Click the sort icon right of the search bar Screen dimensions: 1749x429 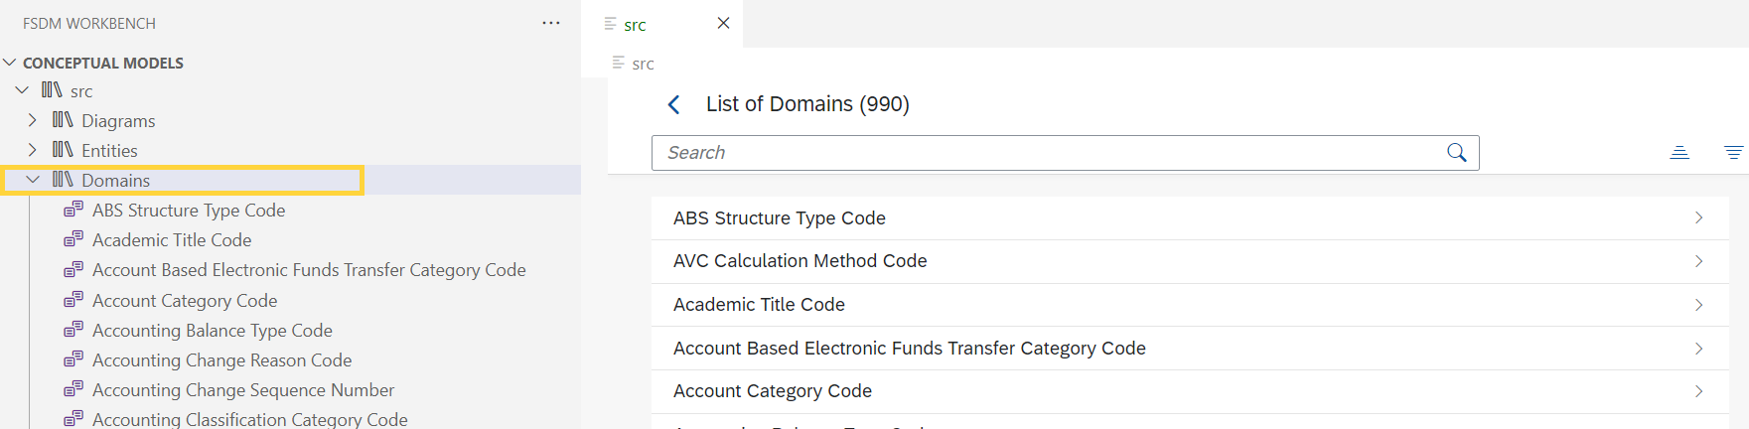pyautogui.click(x=1679, y=153)
